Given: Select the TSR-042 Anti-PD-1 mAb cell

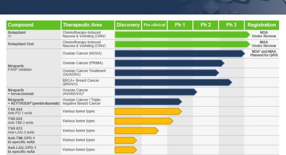Looking at the screenshot, I should pos(33,111).
